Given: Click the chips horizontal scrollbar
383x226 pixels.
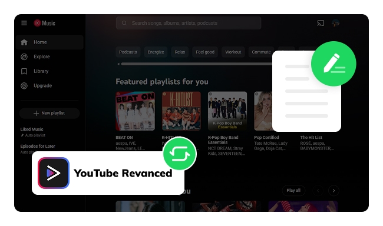Looking at the screenshot, I should point(197,64).
